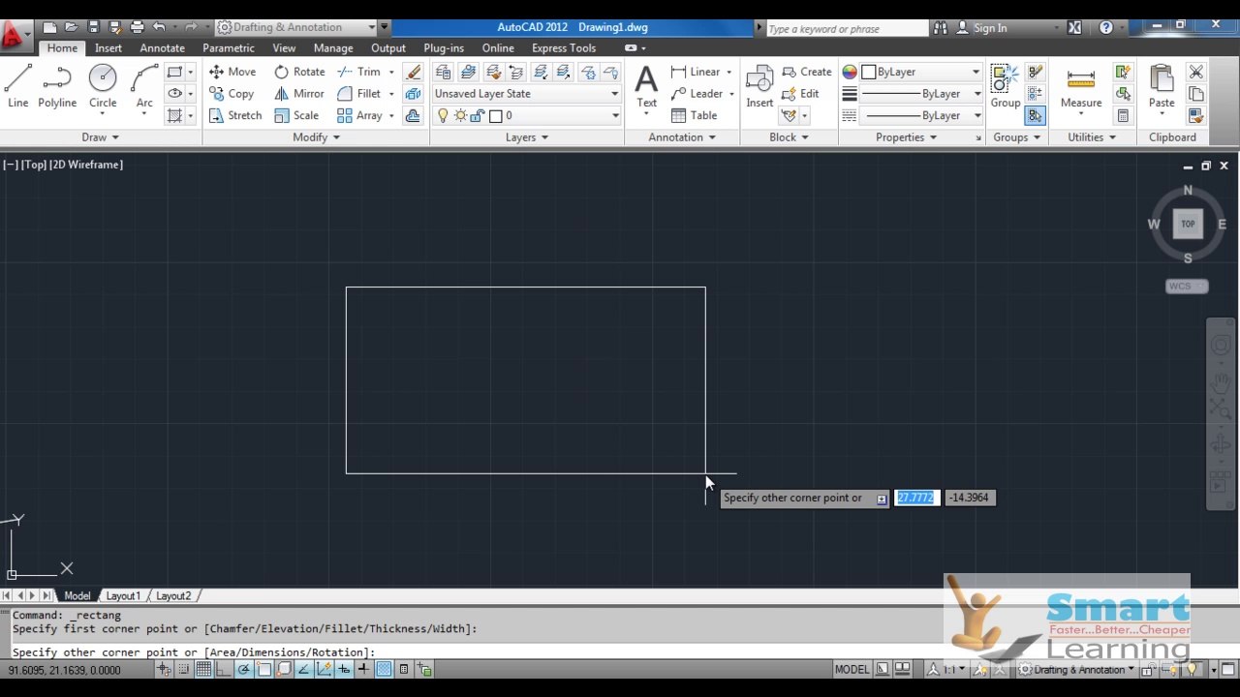Expand the Annotation panel

682,137
